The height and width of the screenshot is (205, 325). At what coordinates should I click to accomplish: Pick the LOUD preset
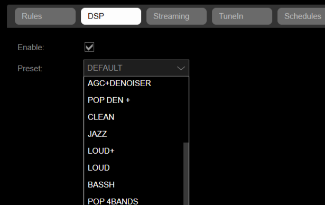click(x=134, y=167)
